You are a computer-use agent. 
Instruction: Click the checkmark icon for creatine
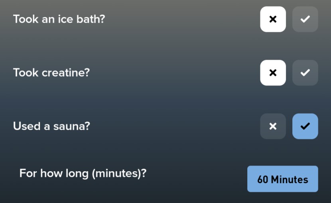point(305,73)
